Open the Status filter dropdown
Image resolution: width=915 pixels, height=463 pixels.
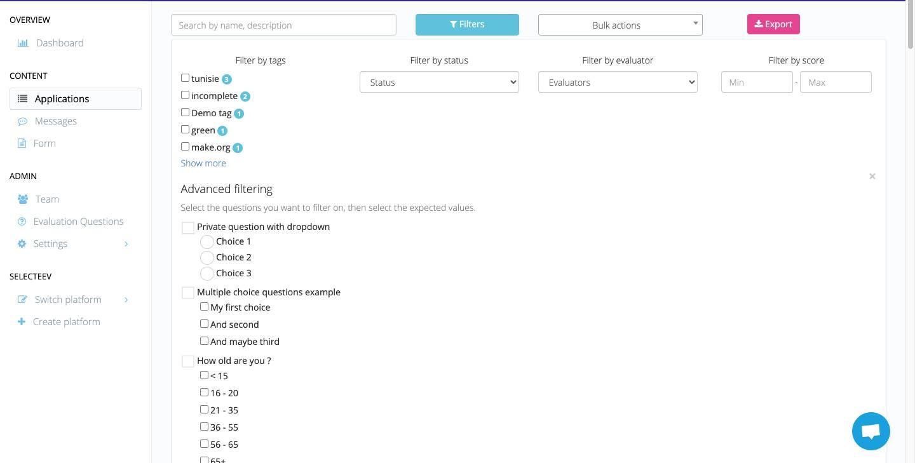click(439, 83)
